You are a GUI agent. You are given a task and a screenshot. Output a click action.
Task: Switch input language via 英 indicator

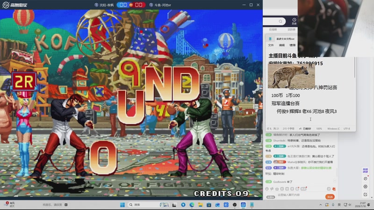click(x=339, y=205)
